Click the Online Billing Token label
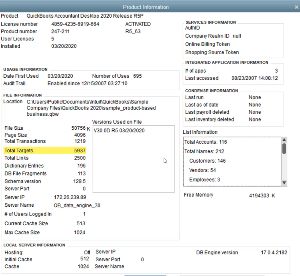This screenshot has height=276, width=300. click(x=207, y=44)
